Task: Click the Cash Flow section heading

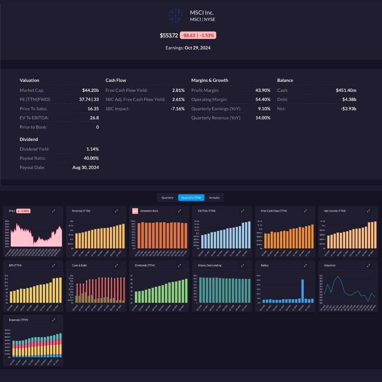Action: tap(116, 80)
